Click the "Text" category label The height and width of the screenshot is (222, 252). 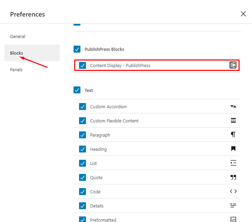coord(89,90)
